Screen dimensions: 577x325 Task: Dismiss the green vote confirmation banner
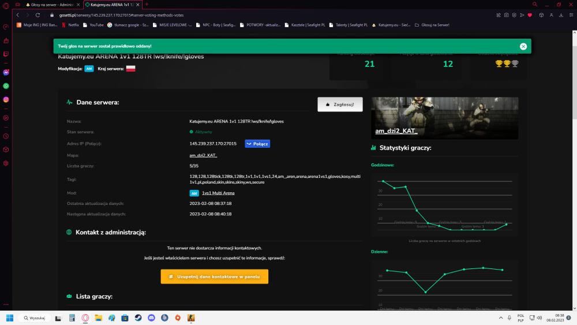point(523,46)
